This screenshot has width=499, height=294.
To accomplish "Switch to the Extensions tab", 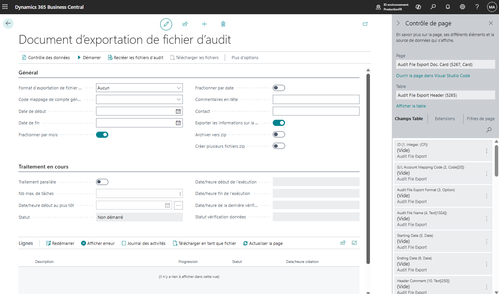I will tap(445, 119).
